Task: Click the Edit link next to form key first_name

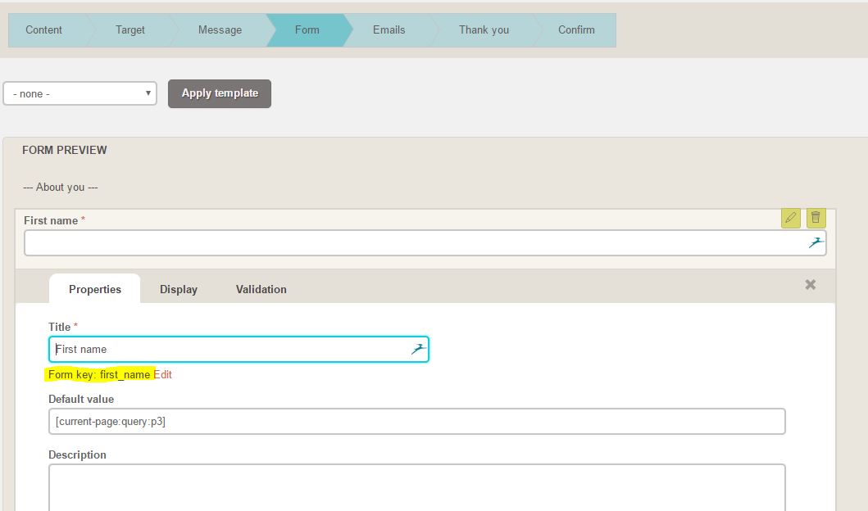Action: pos(163,374)
